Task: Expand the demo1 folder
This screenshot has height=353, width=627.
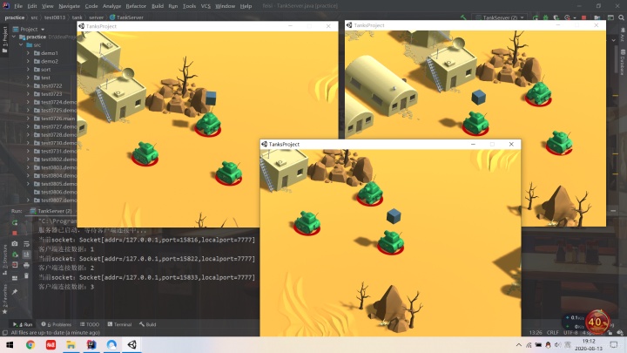Action: tap(28, 53)
